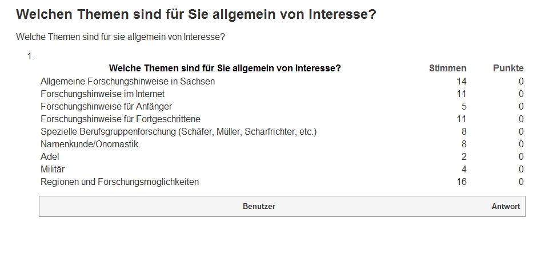The image size is (545, 278).
Task: Click the subtitle text below the heading
Action: [121, 37]
